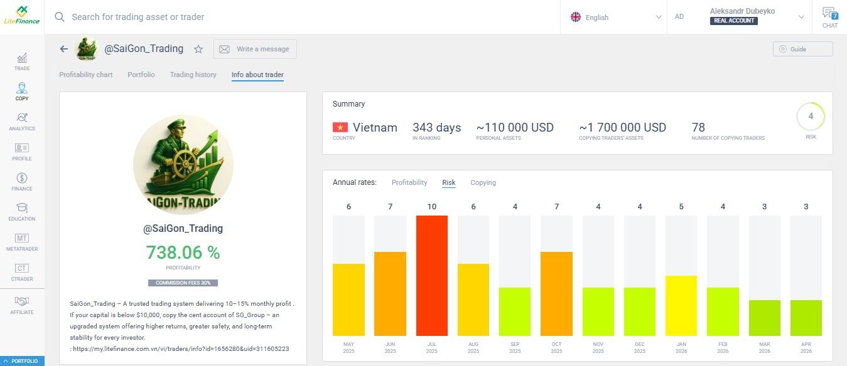
Task: Open the MetaTrader section in sidebar
Action: click(22, 242)
